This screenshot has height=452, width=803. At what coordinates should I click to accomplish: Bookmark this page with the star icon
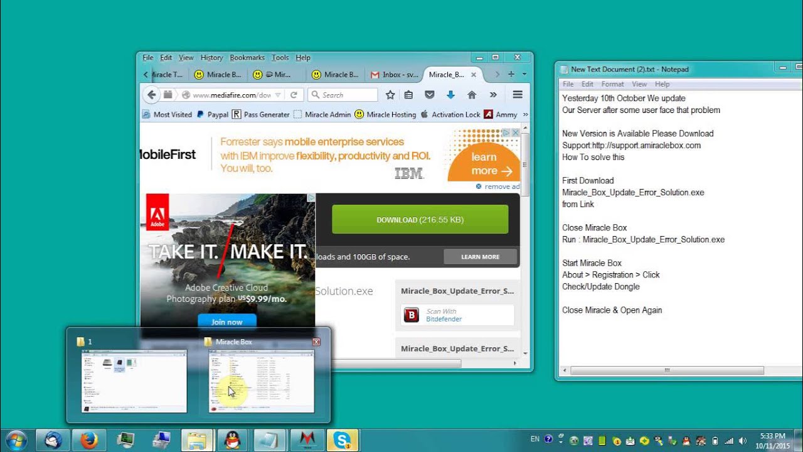point(390,95)
